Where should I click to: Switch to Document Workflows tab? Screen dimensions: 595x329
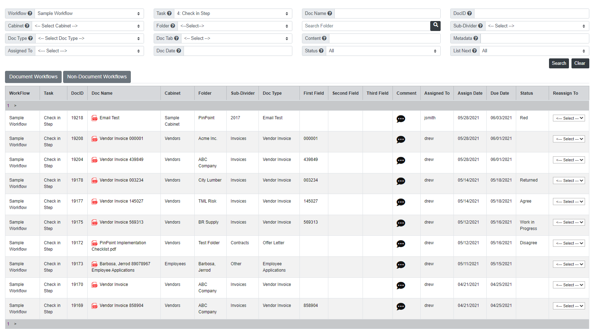coord(33,77)
